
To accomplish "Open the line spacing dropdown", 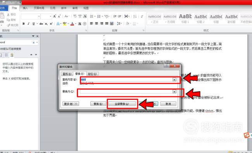I will (x=119, y=24).
